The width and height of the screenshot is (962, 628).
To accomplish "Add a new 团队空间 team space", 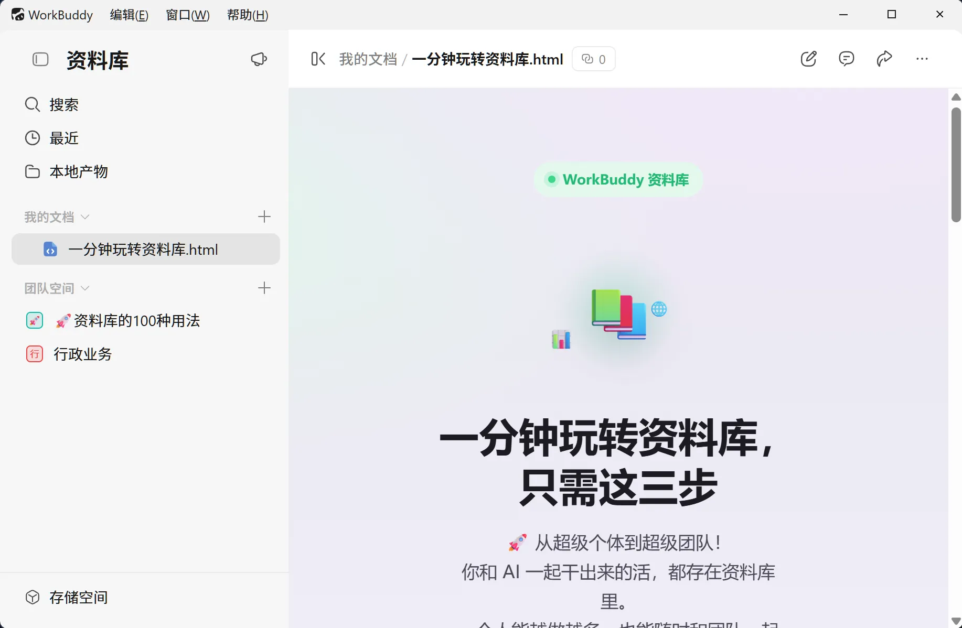I will coord(264,288).
